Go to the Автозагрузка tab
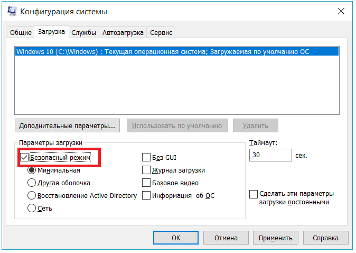The width and height of the screenshot is (356, 253). click(123, 32)
